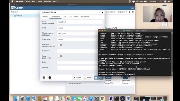Image resolution: width=180 pixels, height=101 pixels.
Task: Open Safari from the Dock
Action: (x=28, y=98)
